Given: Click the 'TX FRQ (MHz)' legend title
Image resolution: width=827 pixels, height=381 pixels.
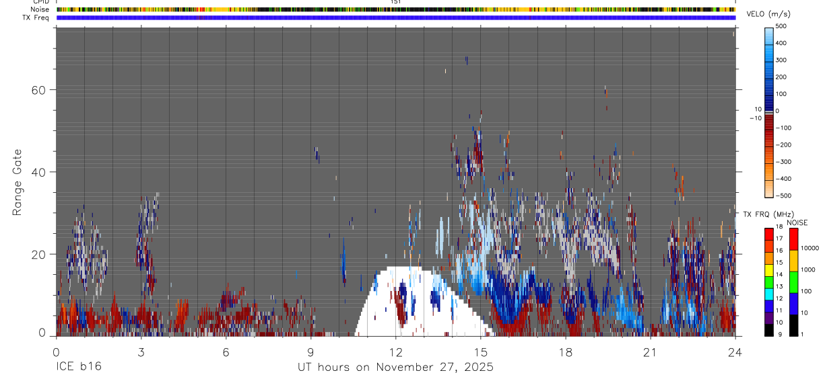Looking at the screenshot, I should click(x=769, y=214).
